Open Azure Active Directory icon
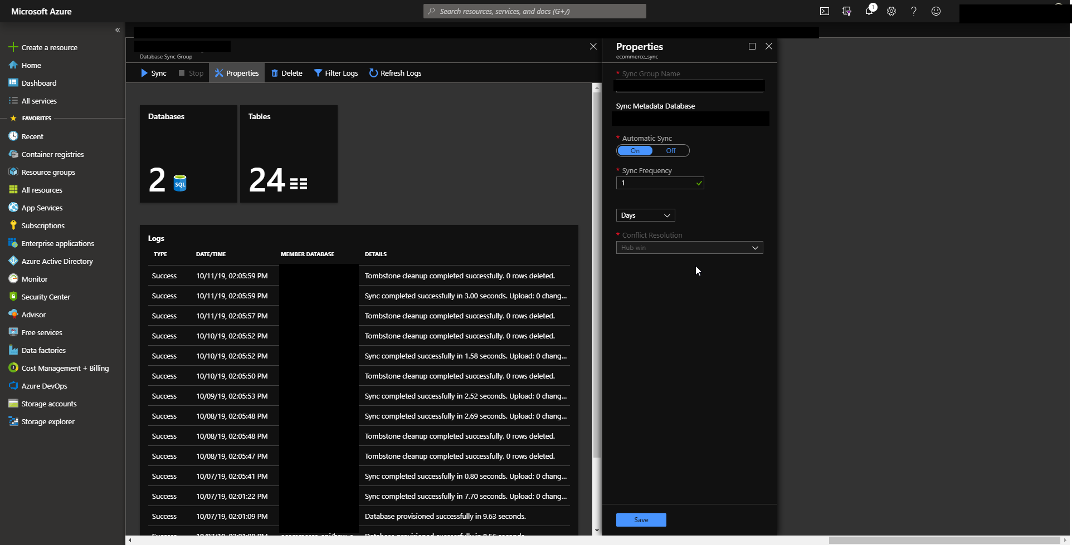1072x545 pixels. click(13, 261)
